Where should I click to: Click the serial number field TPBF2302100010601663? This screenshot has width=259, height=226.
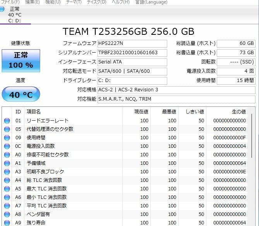132,53
